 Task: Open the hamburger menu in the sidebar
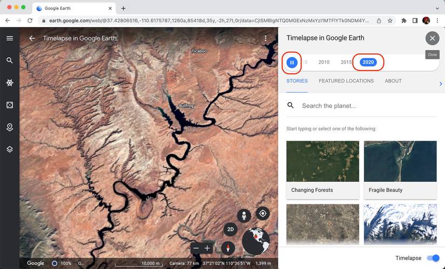10,38
